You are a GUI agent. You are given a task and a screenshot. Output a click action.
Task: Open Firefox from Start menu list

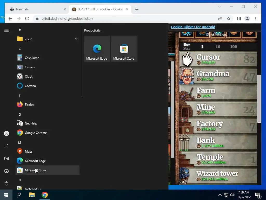[48, 105]
